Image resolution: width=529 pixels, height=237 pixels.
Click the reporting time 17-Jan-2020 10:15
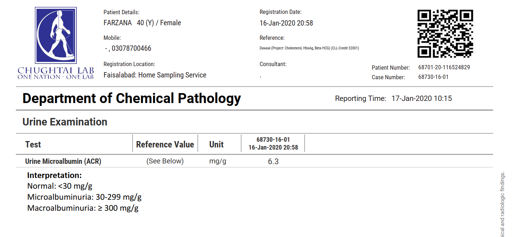coord(421,98)
